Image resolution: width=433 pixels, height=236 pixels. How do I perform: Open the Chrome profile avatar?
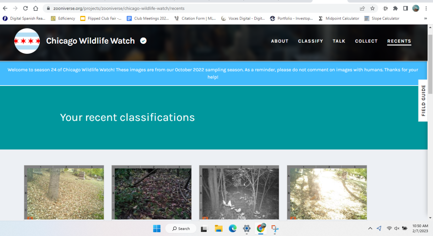pyautogui.click(x=416, y=8)
